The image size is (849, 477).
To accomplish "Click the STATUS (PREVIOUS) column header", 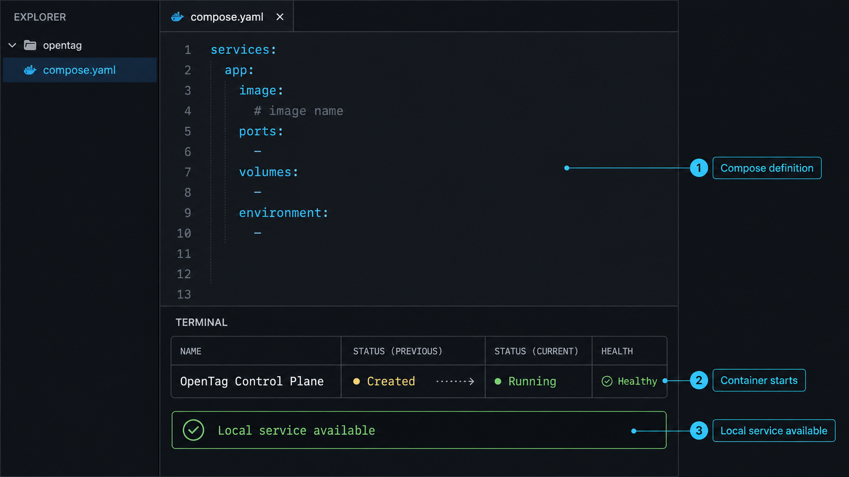I will point(398,351).
